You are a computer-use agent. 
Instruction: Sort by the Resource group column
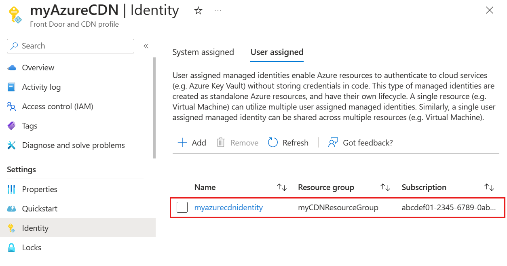tap(385, 187)
